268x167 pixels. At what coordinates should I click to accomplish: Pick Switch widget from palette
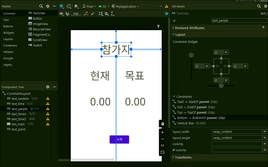pyautogui.click(x=42, y=45)
